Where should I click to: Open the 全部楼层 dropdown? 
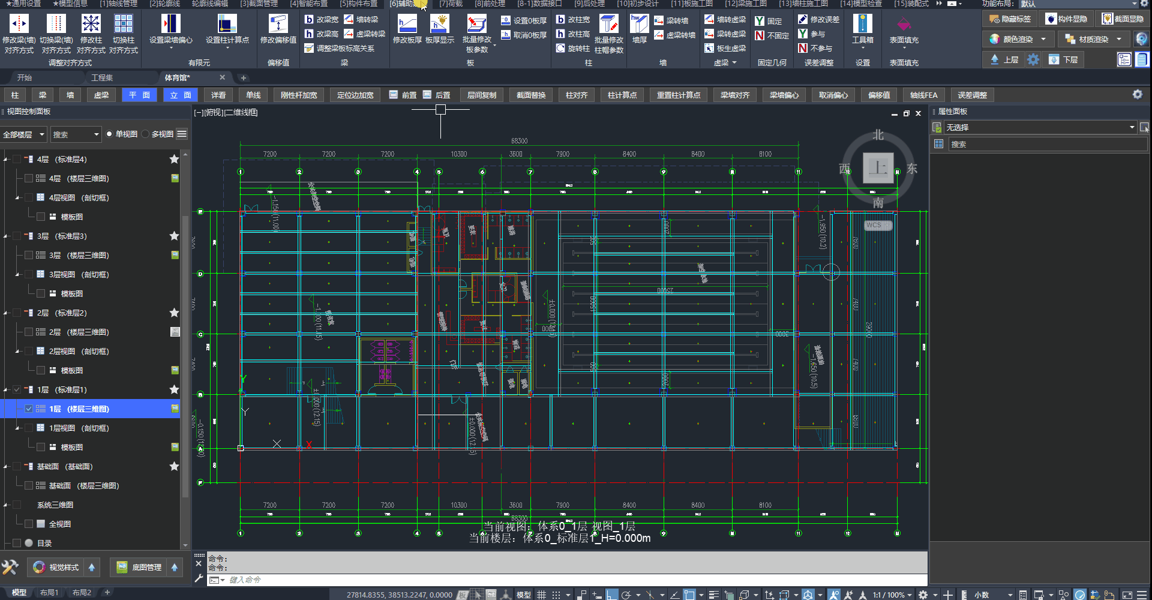pos(24,134)
